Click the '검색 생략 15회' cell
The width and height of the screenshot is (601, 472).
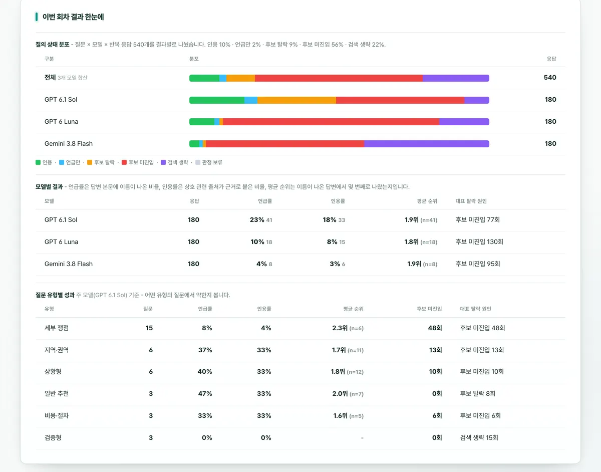coord(479,438)
